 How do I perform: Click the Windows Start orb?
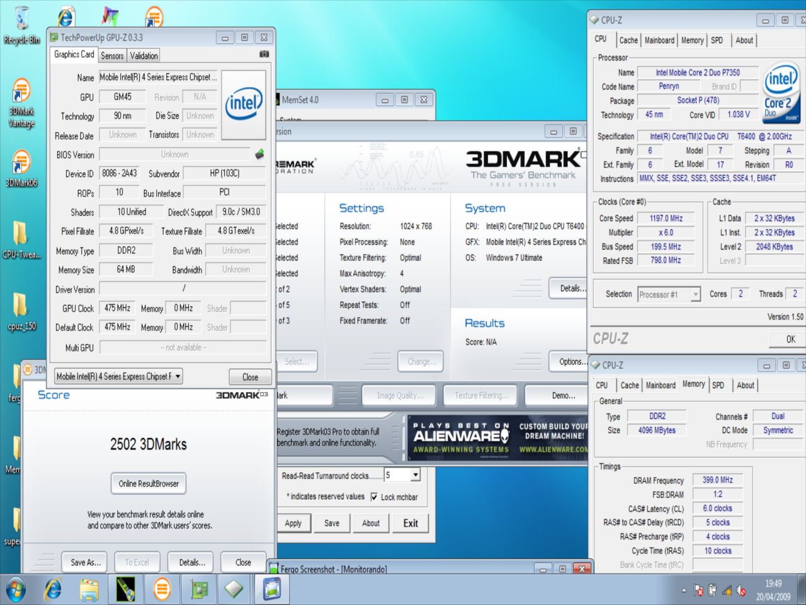pyautogui.click(x=16, y=590)
